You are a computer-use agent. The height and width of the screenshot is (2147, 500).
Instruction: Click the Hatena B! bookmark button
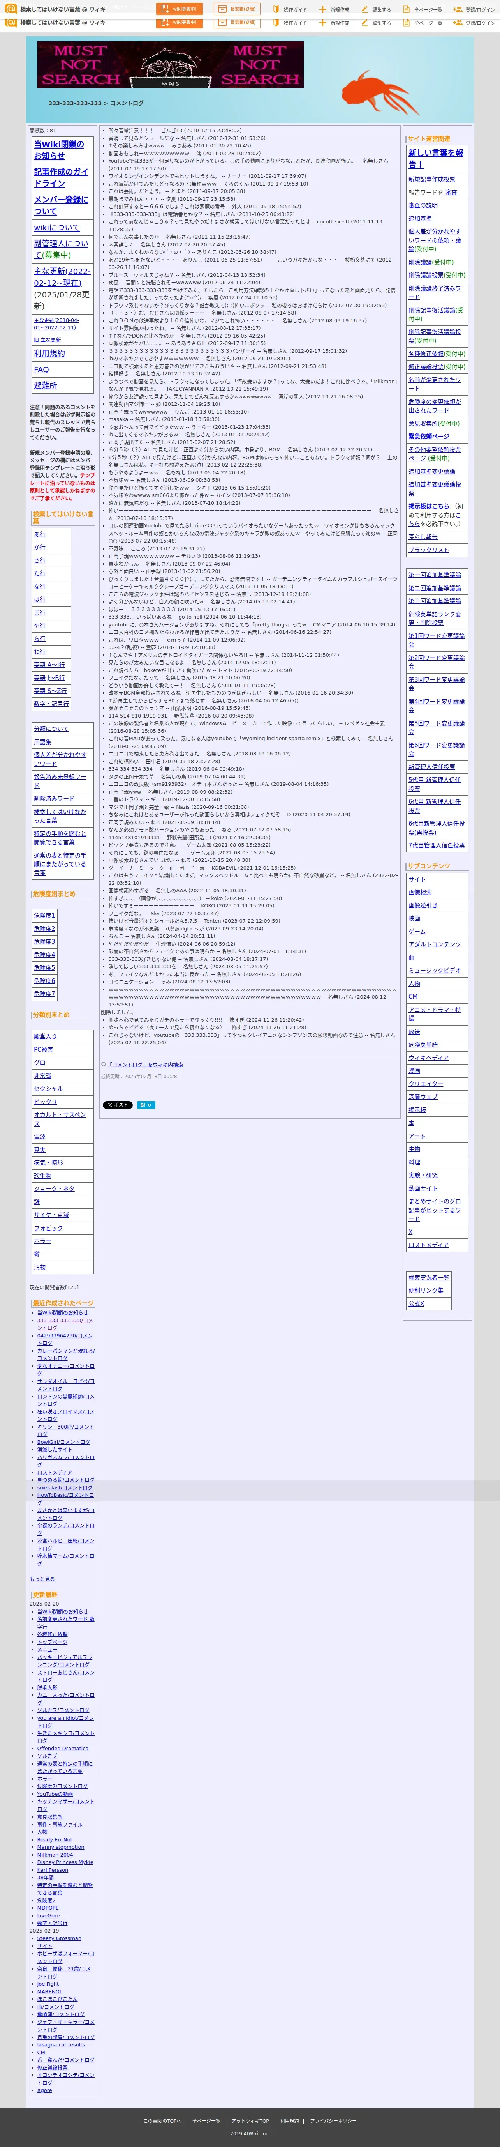click(x=146, y=1105)
